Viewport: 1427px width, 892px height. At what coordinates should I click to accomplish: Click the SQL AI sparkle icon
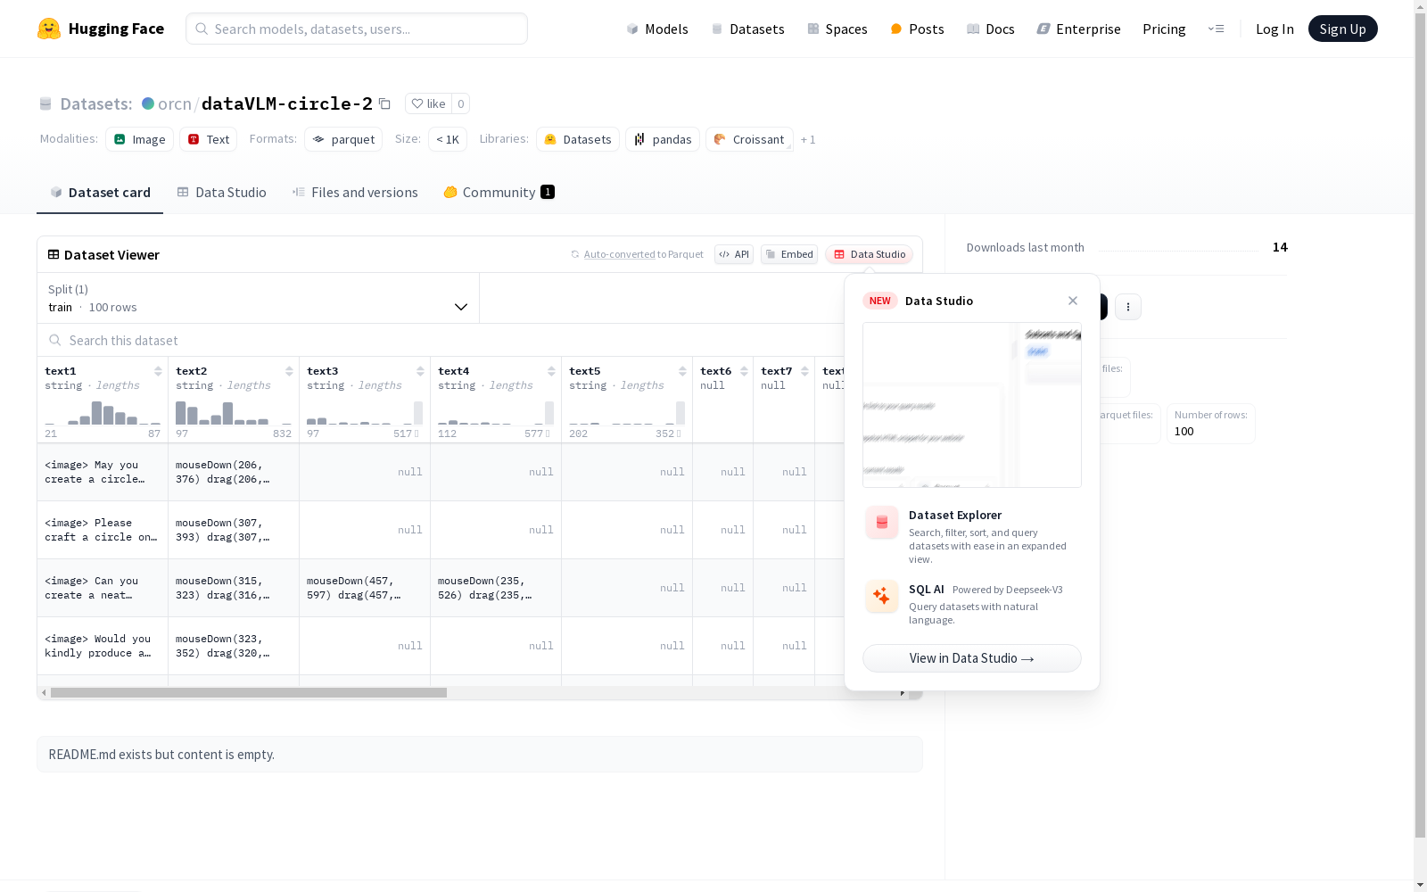pos(882,596)
